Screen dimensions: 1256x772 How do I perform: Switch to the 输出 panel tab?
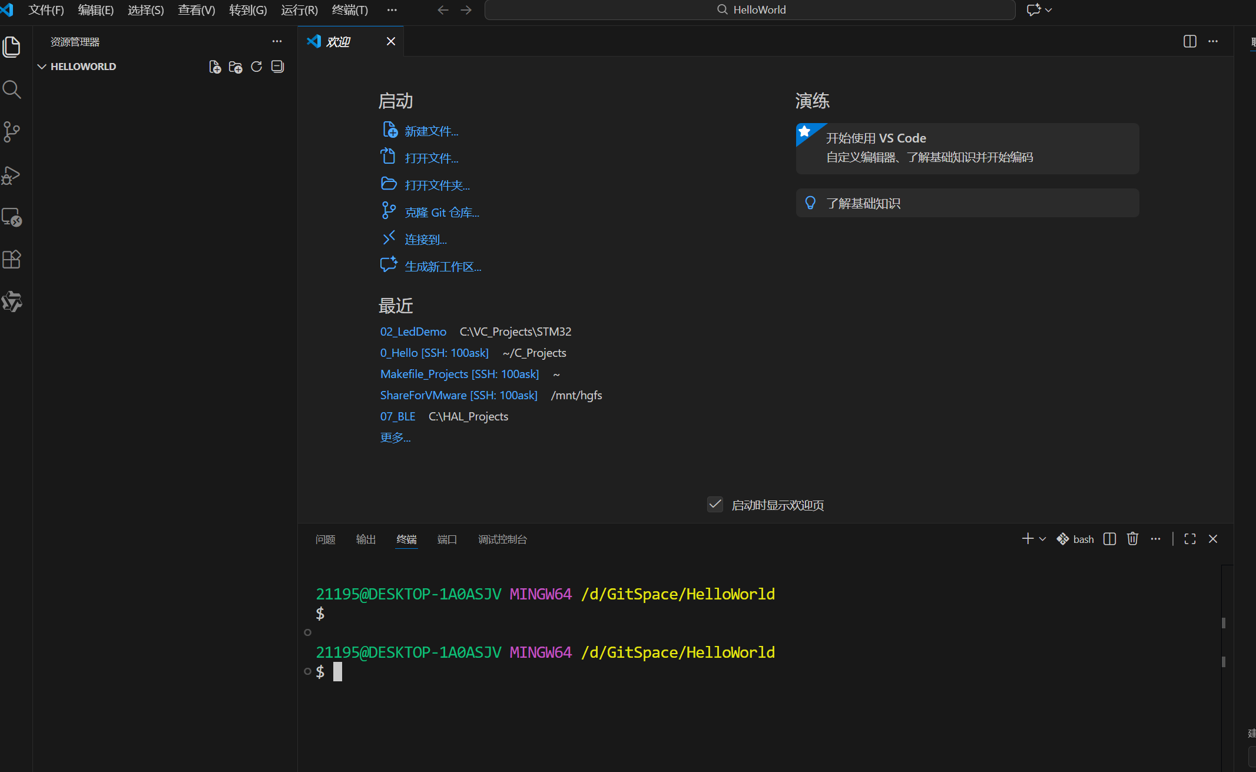[x=366, y=539]
